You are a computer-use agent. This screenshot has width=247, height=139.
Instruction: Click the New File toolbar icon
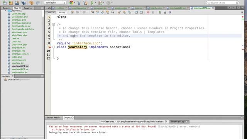[x=5, y=3]
